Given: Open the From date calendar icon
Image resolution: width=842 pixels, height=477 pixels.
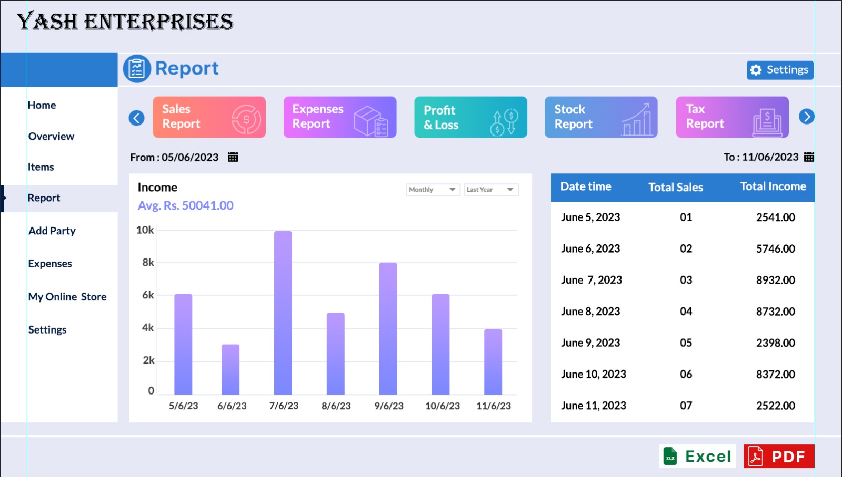Looking at the screenshot, I should click(x=233, y=157).
